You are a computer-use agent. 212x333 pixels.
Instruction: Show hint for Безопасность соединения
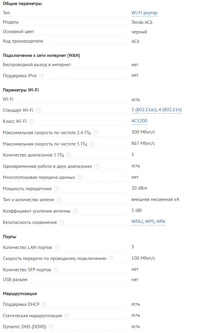click(x=62, y=223)
